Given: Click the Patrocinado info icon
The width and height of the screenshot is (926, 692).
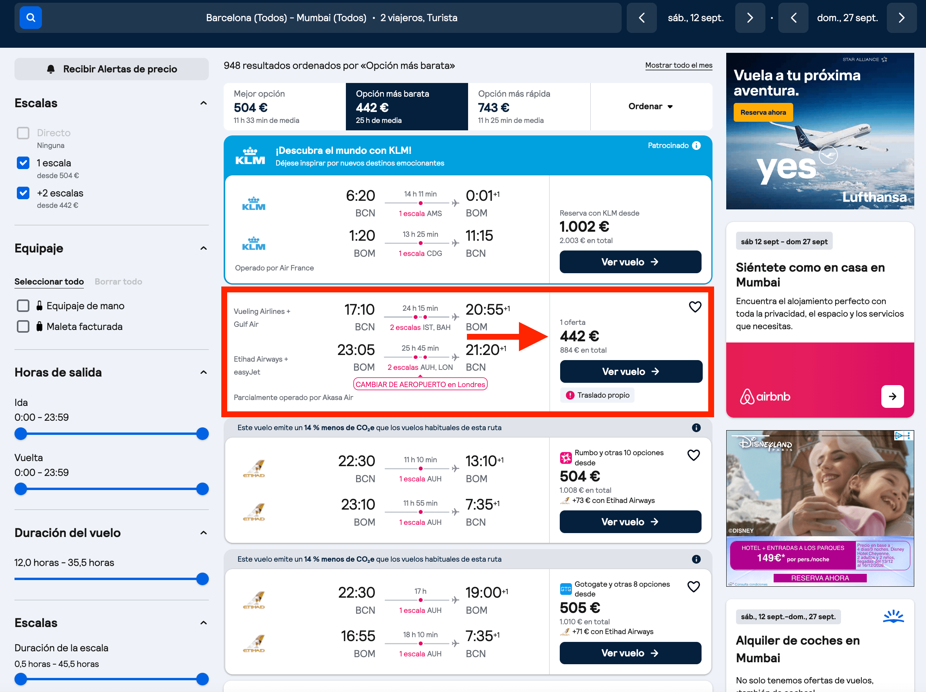Looking at the screenshot, I should [x=696, y=145].
